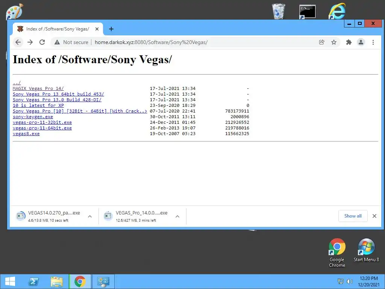The height and width of the screenshot is (289, 385).
Task: Open Sony Vegas Pro 13.0 Build 428-DI/
Action: (x=57, y=100)
